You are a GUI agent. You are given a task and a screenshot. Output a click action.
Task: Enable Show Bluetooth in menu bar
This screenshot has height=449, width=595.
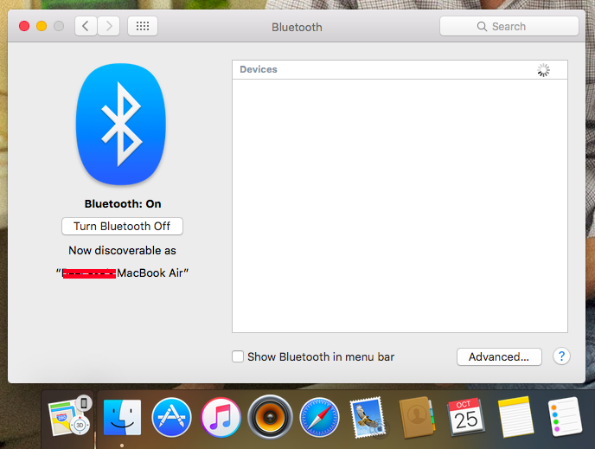238,356
